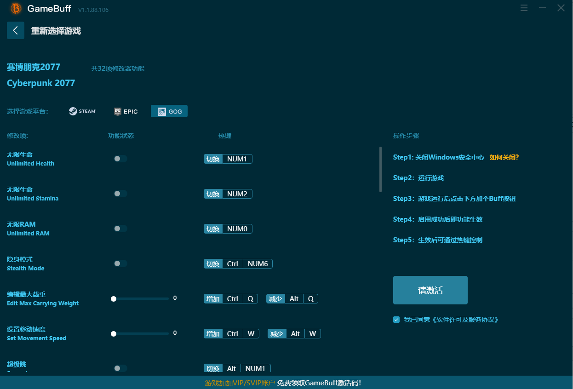Click the modifier list scrollbar
The width and height of the screenshot is (573, 389).
point(380,169)
